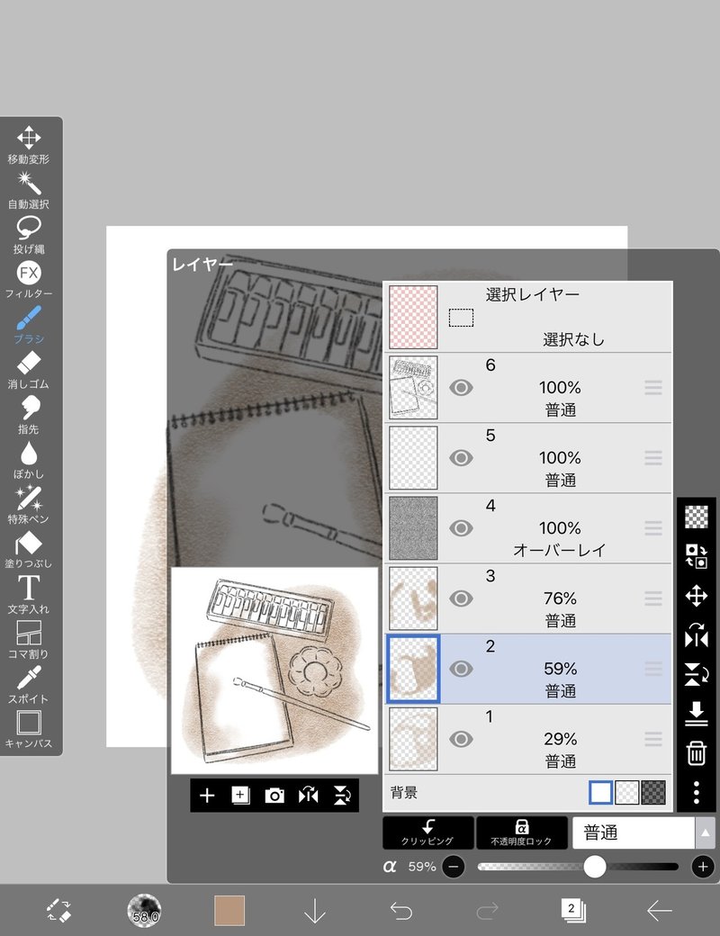
Task: Select the 自動選択 magic wand tool
Action: [x=29, y=191]
